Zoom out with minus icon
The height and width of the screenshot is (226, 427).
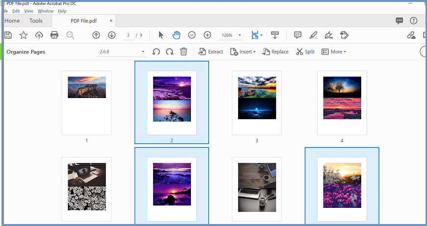[192, 35]
